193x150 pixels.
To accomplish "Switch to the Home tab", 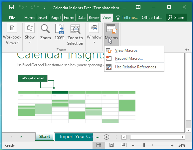I will pyautogui.click(x=29, y=18).
